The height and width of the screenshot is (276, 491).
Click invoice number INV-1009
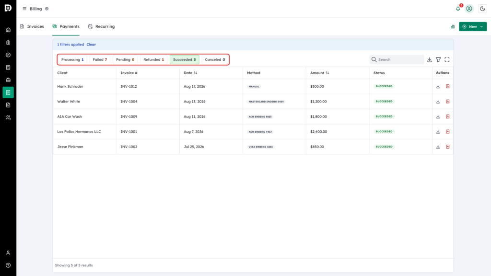[129, 116]
